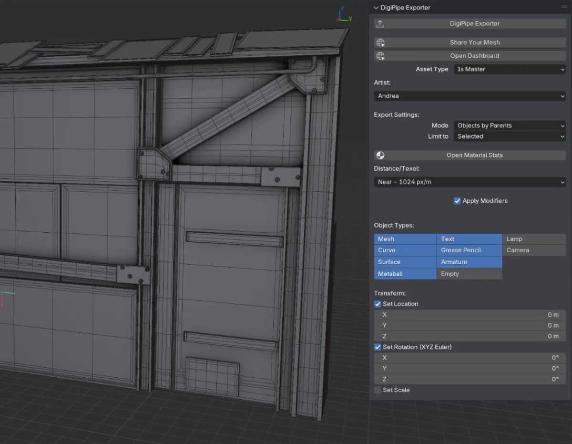Open the Artist dropdown set to Andrea

pos(470,96)
